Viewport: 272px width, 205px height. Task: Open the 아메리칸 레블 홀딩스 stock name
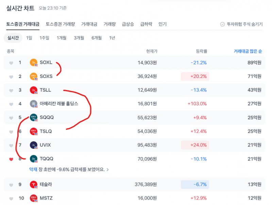59,104
